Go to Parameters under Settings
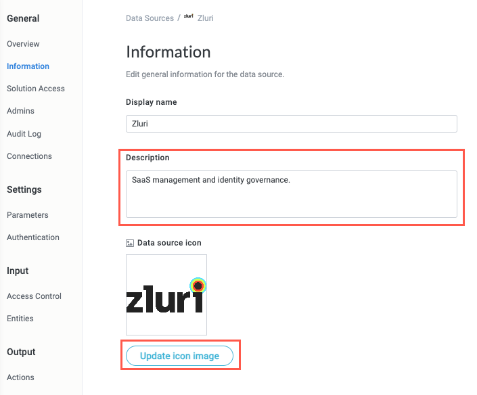477x395 pixels. click(28, 215)
